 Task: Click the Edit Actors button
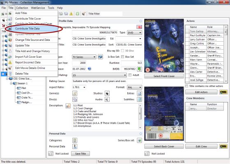(x=201, y=92)
